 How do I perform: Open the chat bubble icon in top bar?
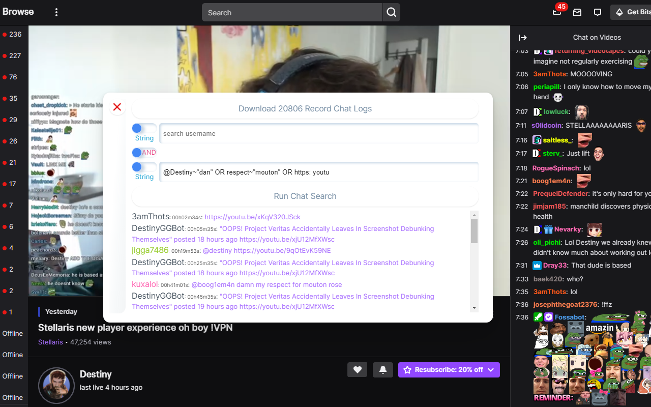(x=598, y=12)
